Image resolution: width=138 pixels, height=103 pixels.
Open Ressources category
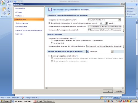(x=29, y=34)
